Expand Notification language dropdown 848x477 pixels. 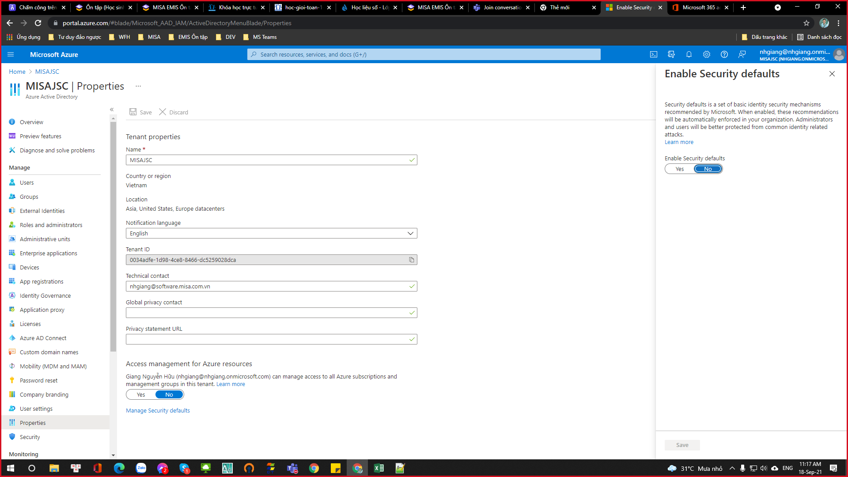click(410, 233)
